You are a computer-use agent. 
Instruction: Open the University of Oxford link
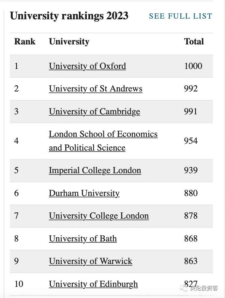click(87, 66)
